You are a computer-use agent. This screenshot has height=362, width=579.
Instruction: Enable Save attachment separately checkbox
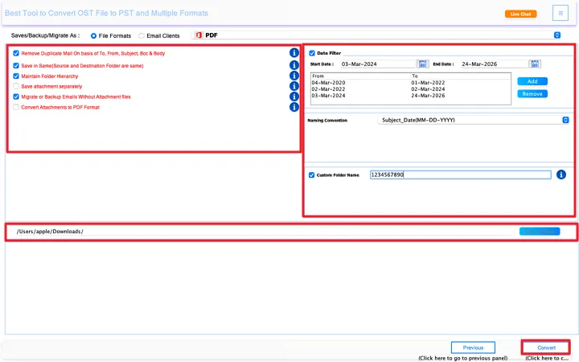(16, 85)
